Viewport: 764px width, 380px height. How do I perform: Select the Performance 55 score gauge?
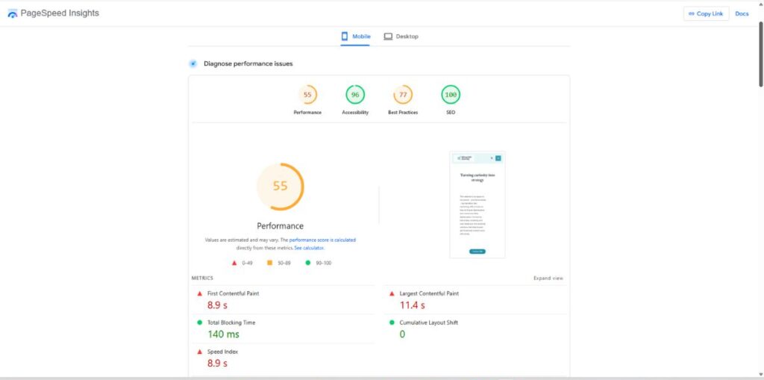pos(307,95)
